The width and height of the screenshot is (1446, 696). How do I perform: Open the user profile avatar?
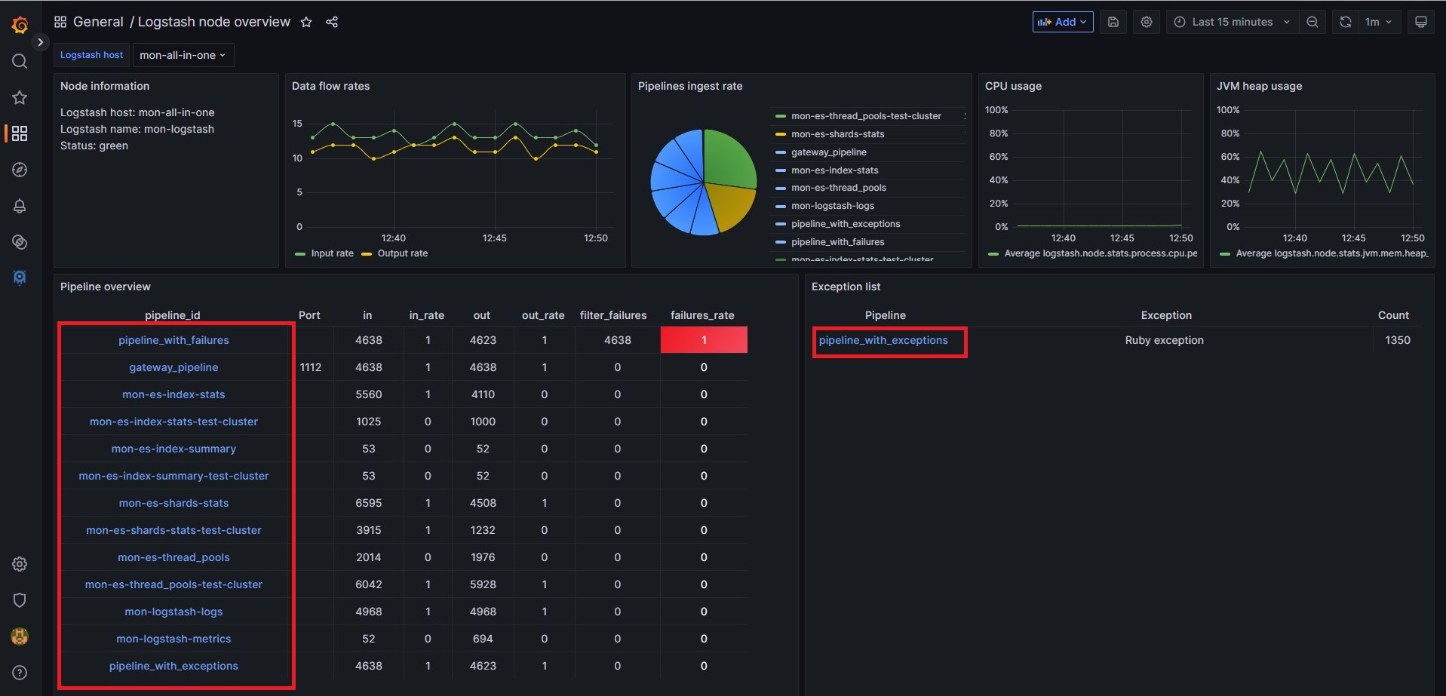click(20, 636)
